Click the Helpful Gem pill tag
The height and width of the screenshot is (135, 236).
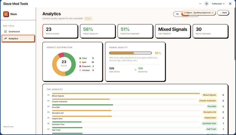pyautogui.click(x=210, y=118)
